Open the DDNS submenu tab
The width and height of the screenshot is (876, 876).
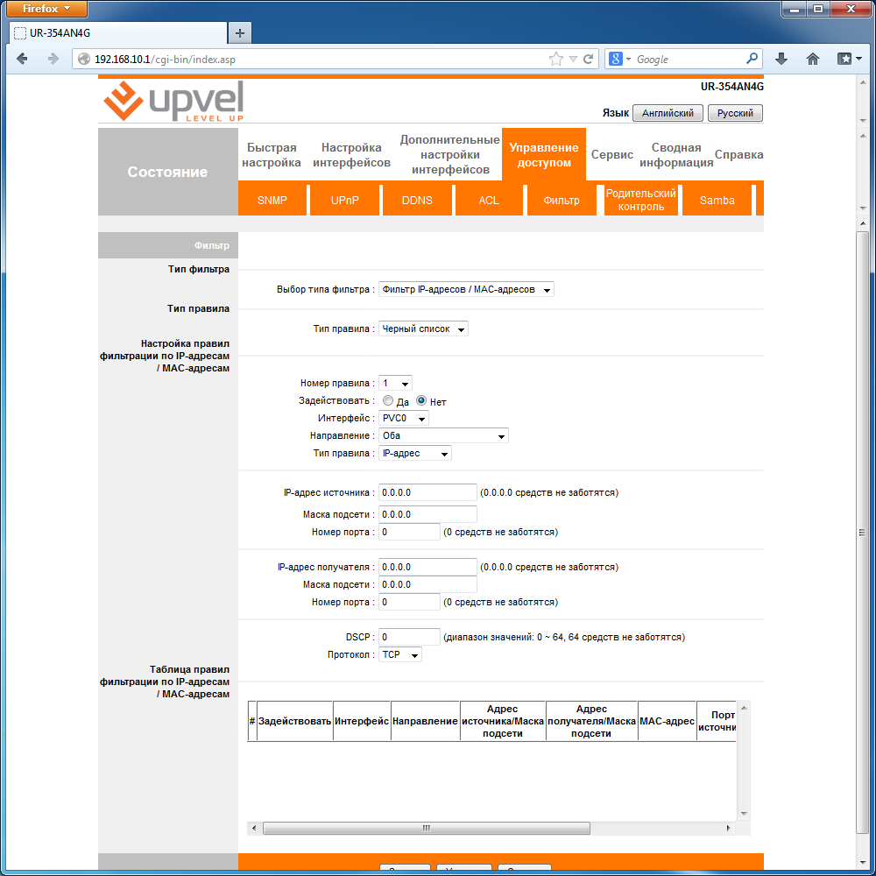click(417, 200)
